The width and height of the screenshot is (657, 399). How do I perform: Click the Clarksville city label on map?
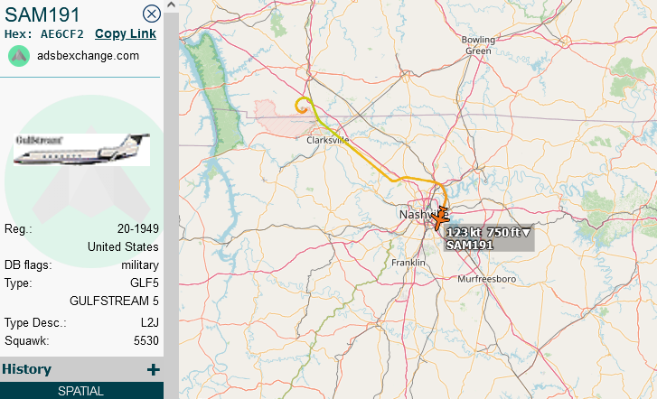pyautogui.click(x=327, y=140)
